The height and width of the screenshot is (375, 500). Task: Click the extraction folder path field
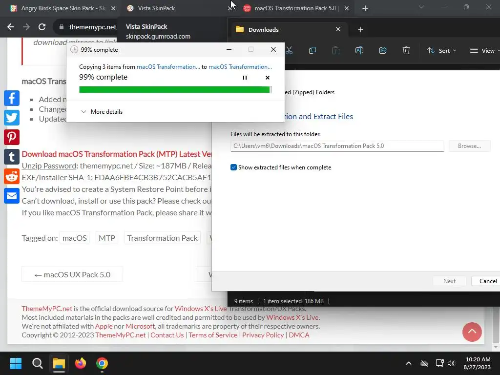point(337,146)
